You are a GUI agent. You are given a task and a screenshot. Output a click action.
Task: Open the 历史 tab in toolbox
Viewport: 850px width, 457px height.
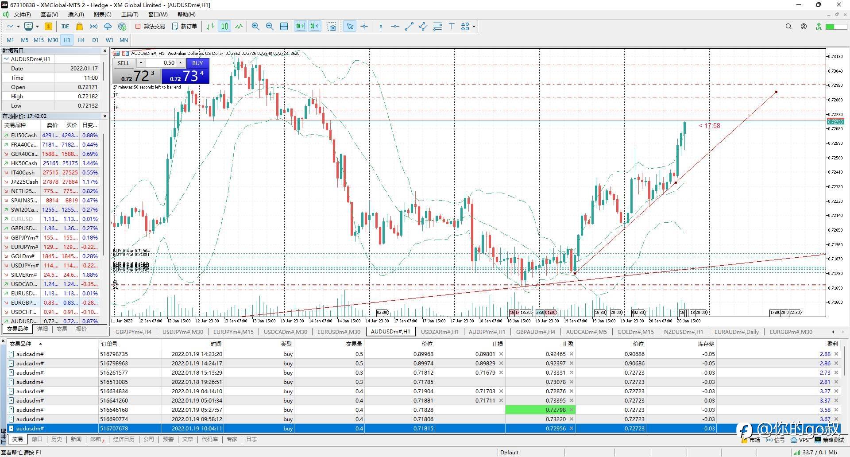pyautogui.click(x=57, y=439)
